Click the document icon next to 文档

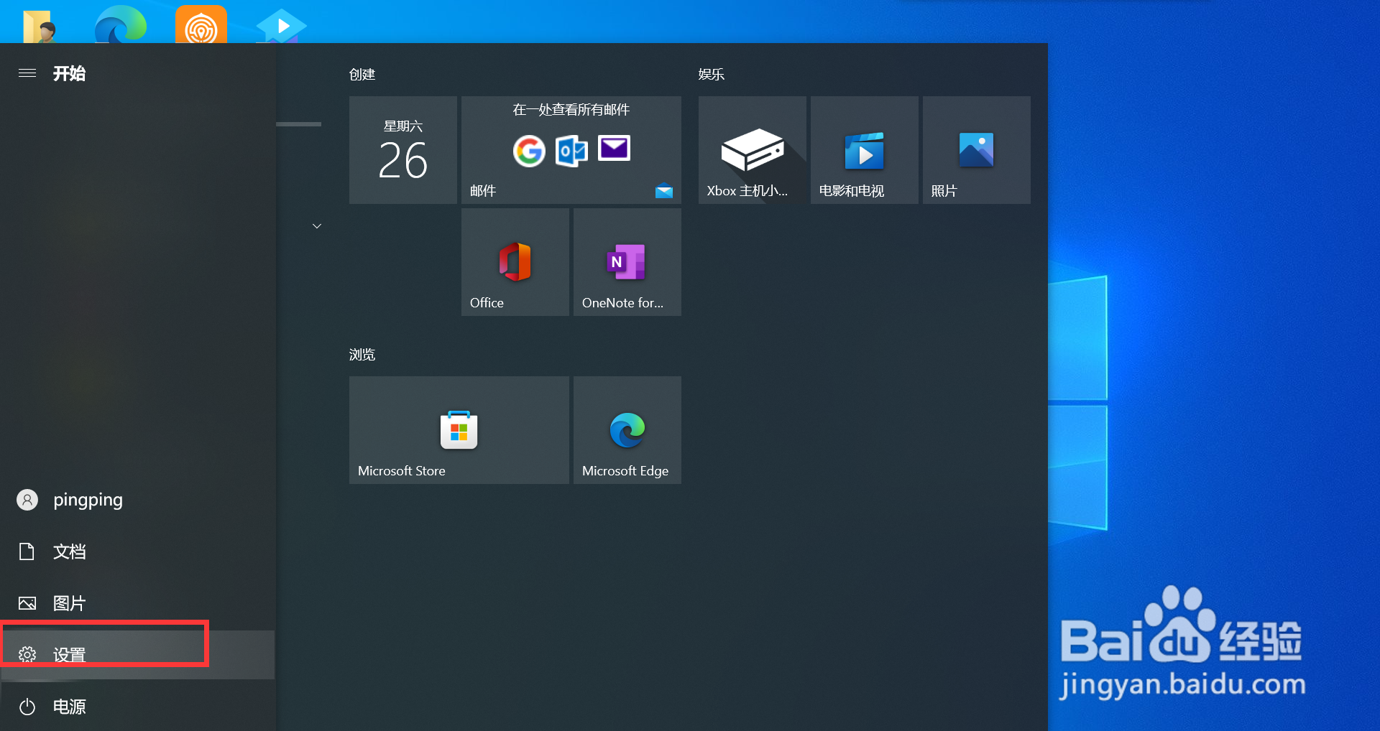pos(27,551)
